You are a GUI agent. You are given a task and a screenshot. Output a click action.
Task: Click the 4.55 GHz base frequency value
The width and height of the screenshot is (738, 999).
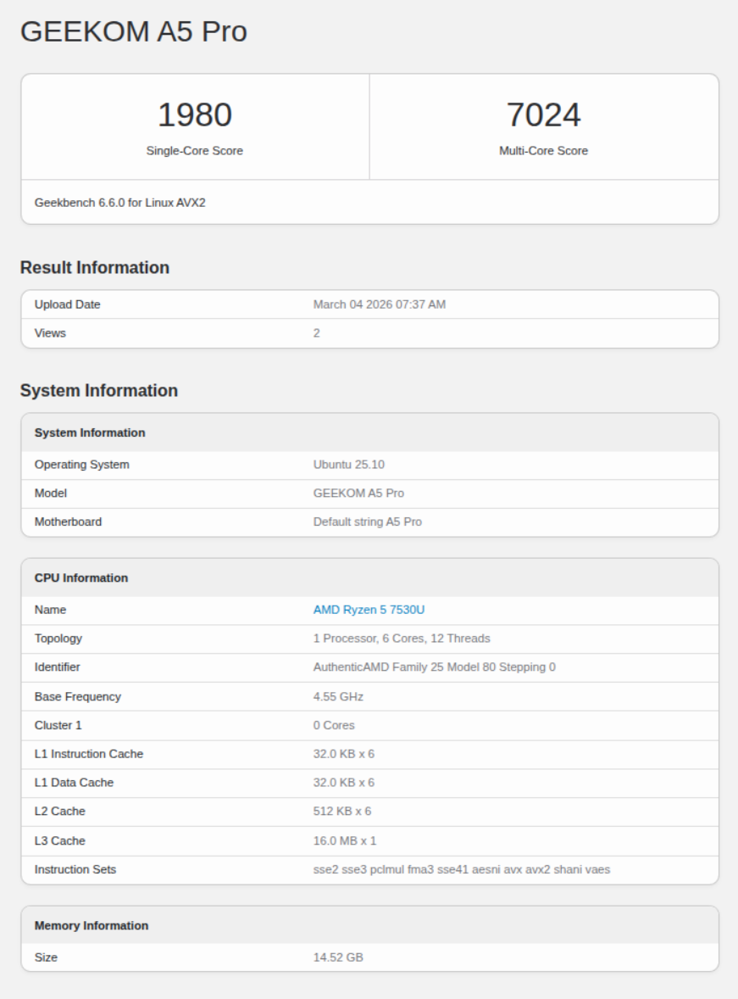[x=338, y=696]
